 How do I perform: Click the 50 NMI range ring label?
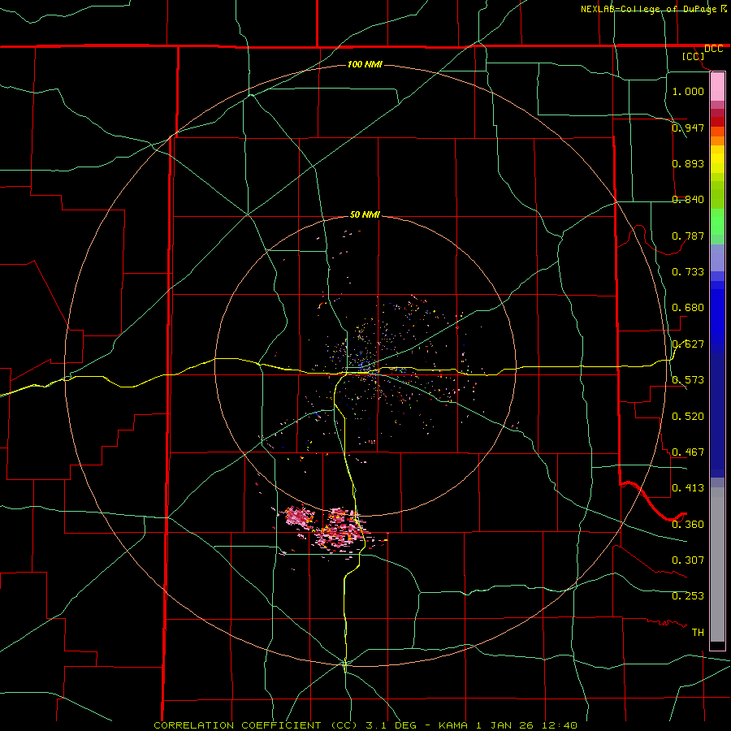click(x=365, y=214)
